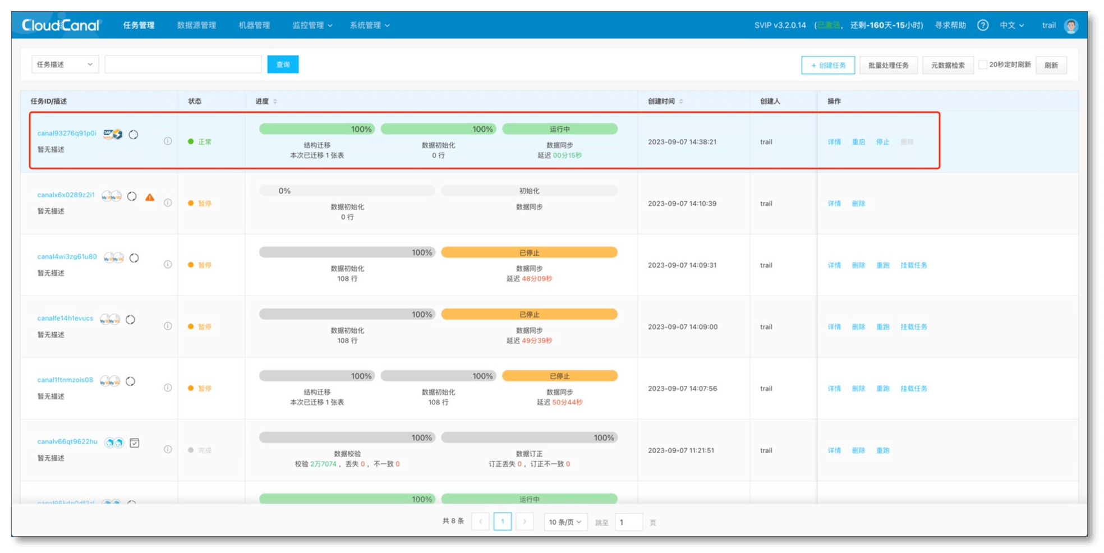Screen dimensions: 1104x553
Task: Click the CloudCanal logo
Action: (61, 25)
